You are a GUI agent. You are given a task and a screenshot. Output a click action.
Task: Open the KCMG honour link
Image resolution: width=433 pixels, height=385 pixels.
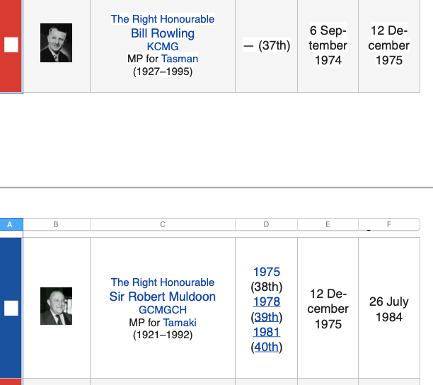[163, 47]
